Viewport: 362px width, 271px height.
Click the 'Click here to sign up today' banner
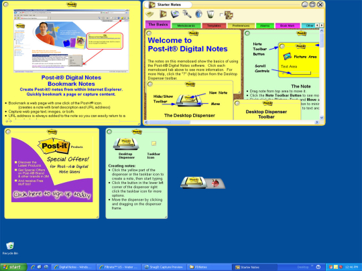[52, 195]
